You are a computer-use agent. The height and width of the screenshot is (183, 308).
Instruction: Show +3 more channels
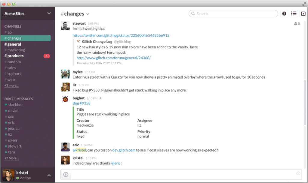tap(11, 85)
